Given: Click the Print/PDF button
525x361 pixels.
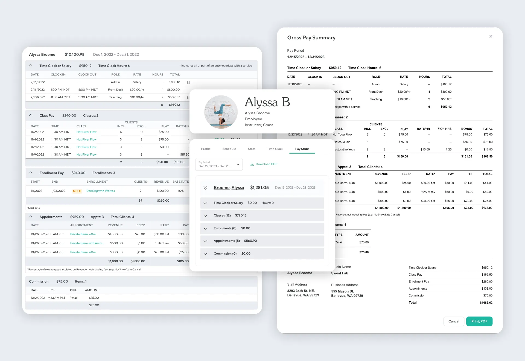Looking at the screenshot, I should 479,321.
